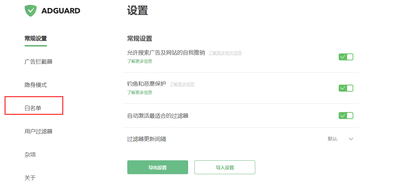Open the 杂项 section
The height and width of the screenshot is (195, 394).
click(30, 155)
